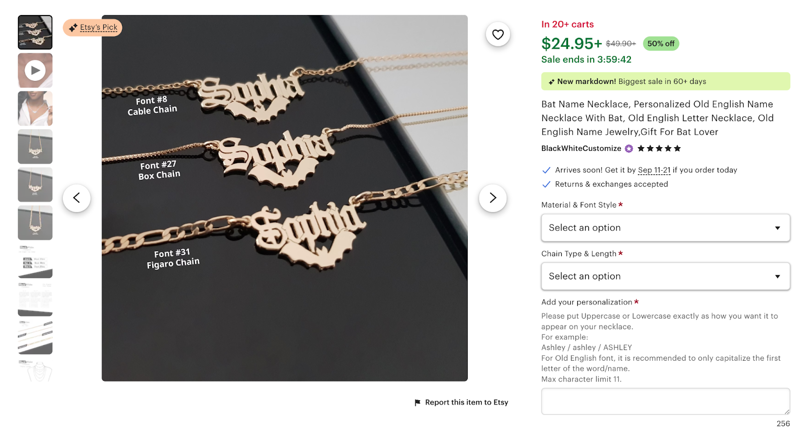Viewport: 803px width, 431px height.
Task: Click the personalization text input box
Action: [x=665, y=400]
